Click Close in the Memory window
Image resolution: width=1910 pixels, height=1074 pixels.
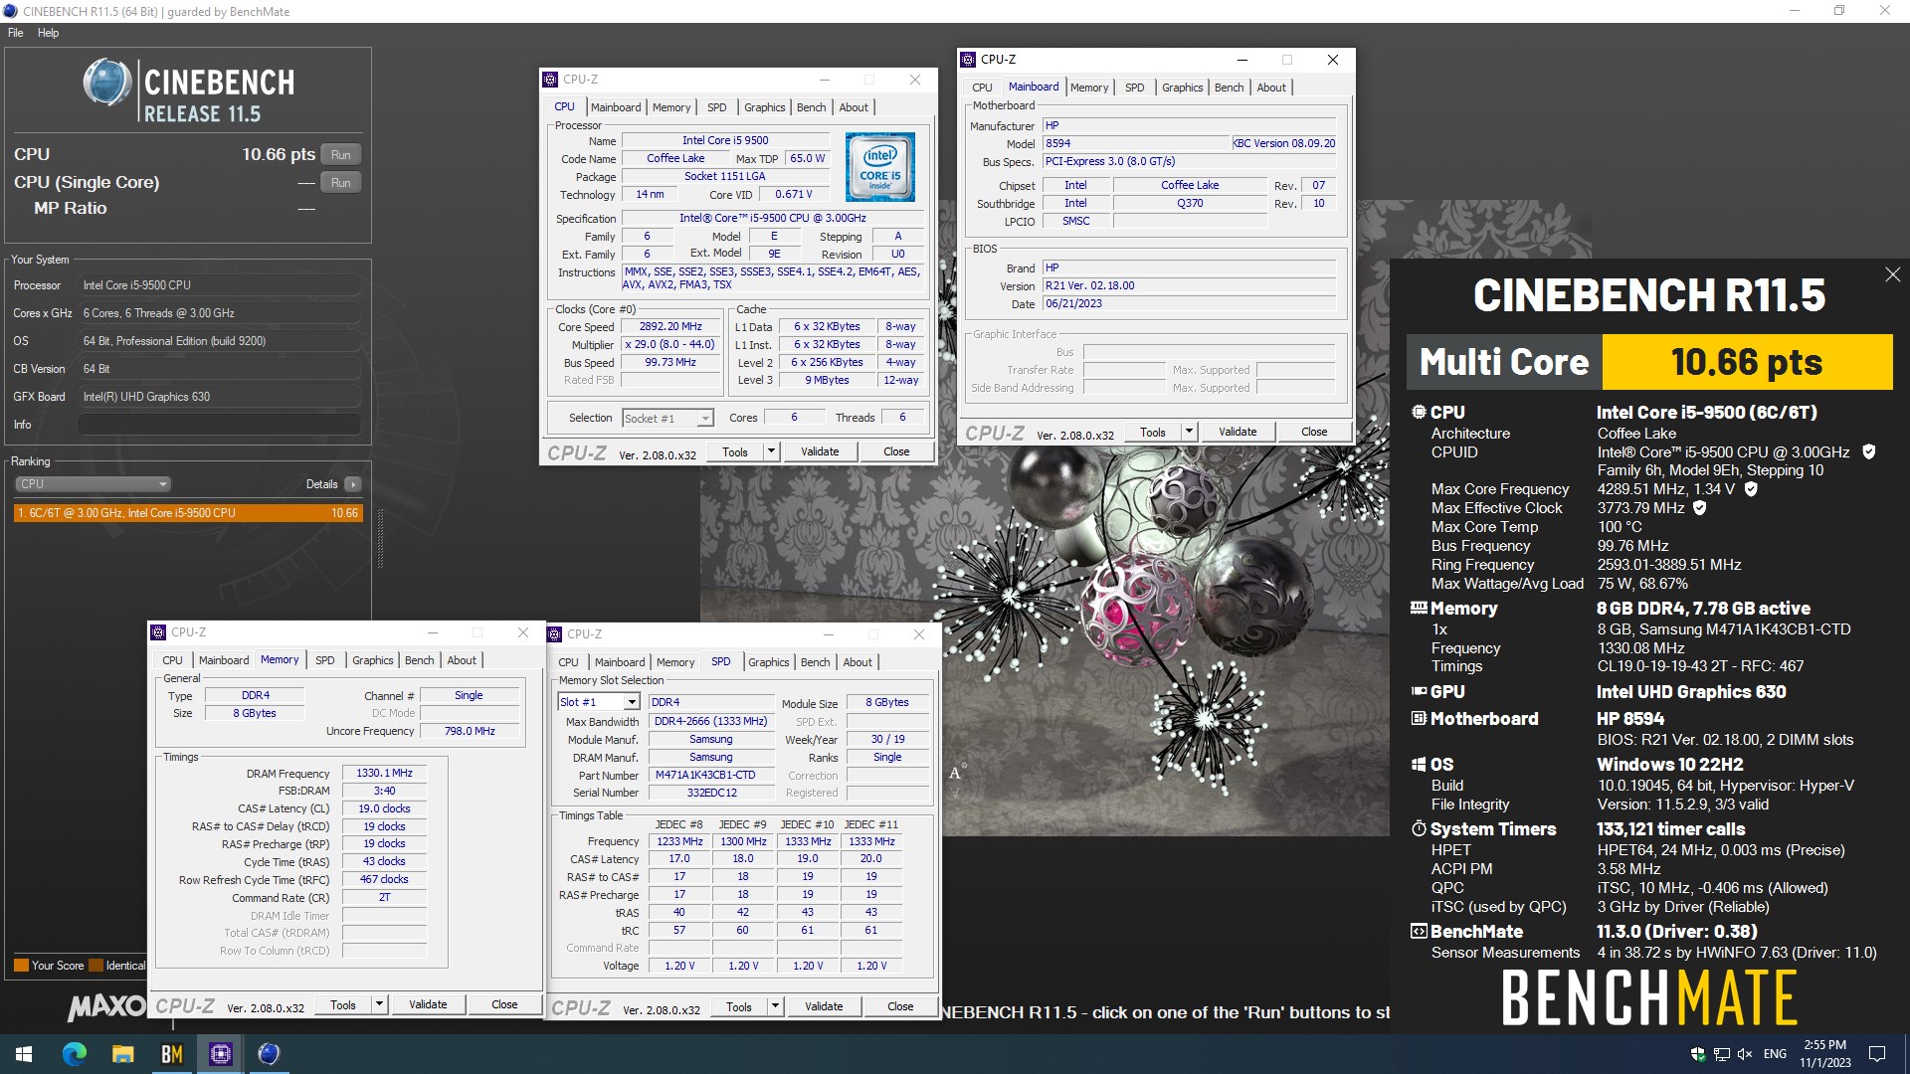pos(504,1004)
